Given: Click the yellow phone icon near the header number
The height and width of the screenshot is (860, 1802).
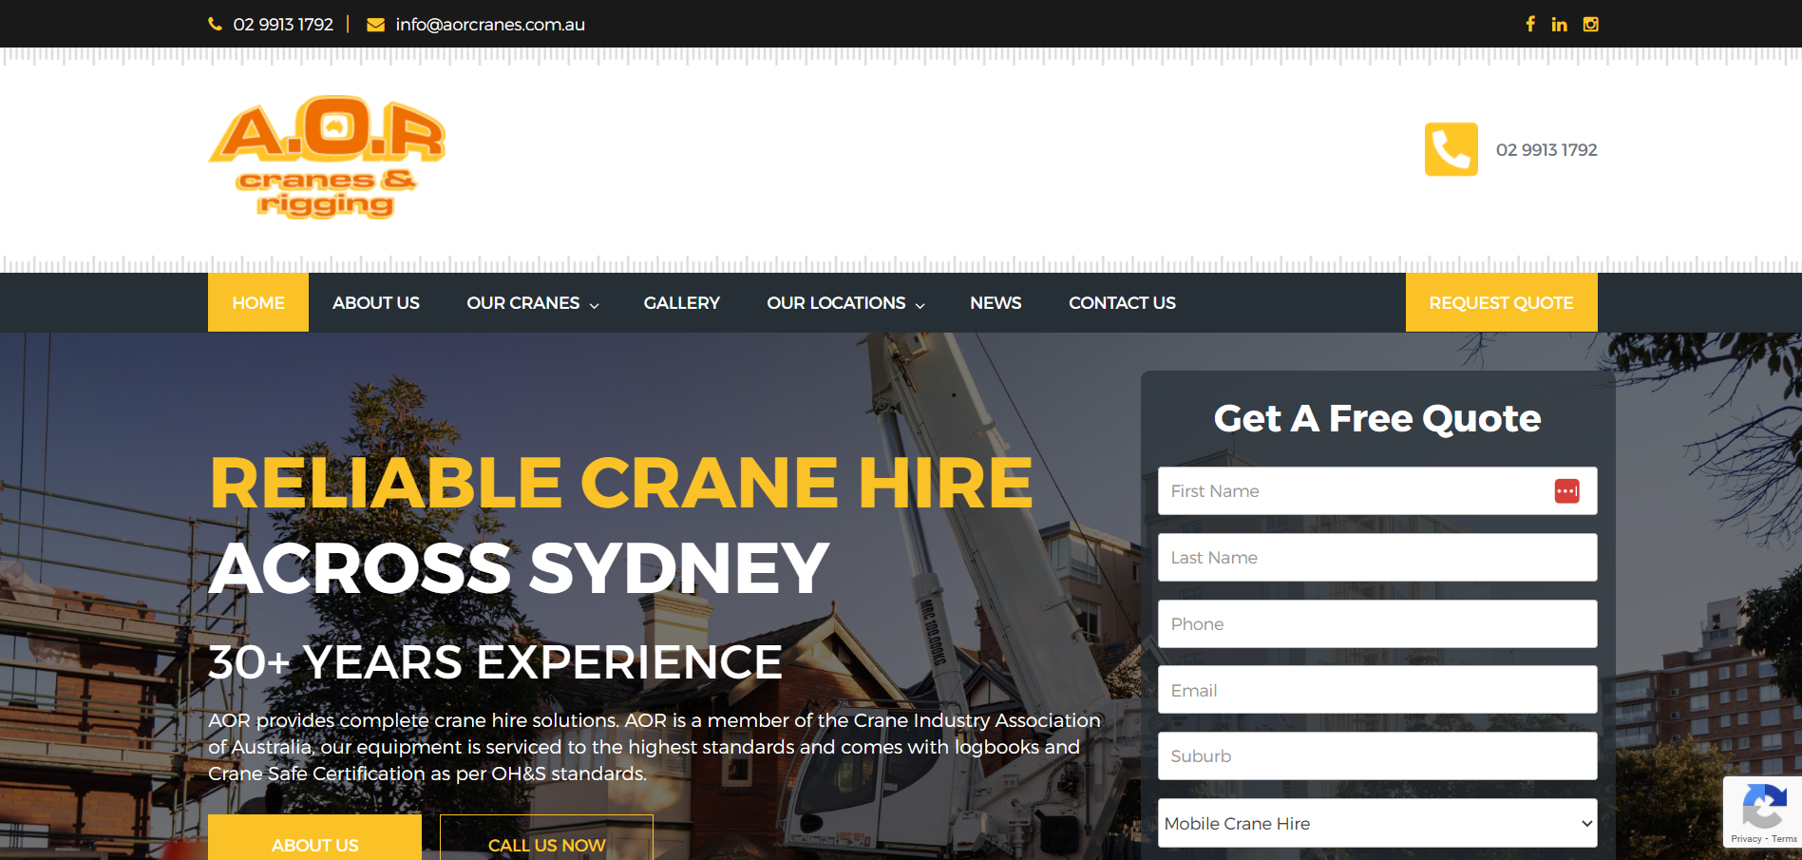Looking at the screenshot, I should 1451,149.
